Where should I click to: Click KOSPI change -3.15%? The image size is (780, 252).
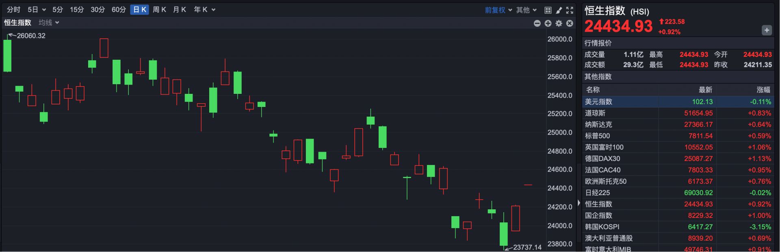pos(759,227)
